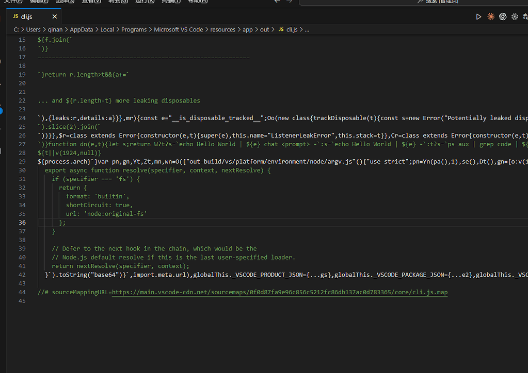Expand the breadcrumb ellipsis after cli.js
Image resolution: width=528 pixels, height=373 pixels.
(x=307, y=29)
